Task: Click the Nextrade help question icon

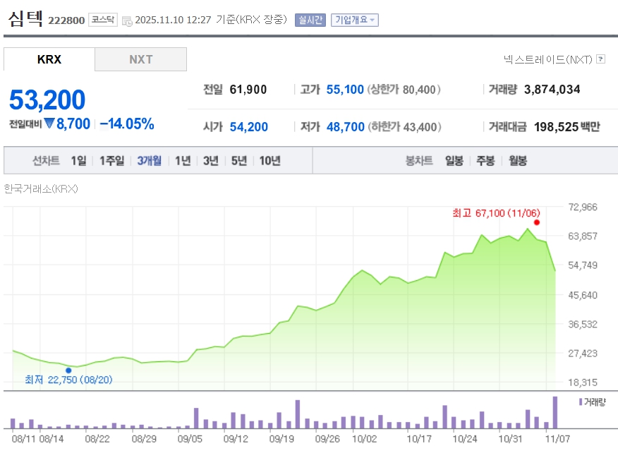Action: click(600, 59)
